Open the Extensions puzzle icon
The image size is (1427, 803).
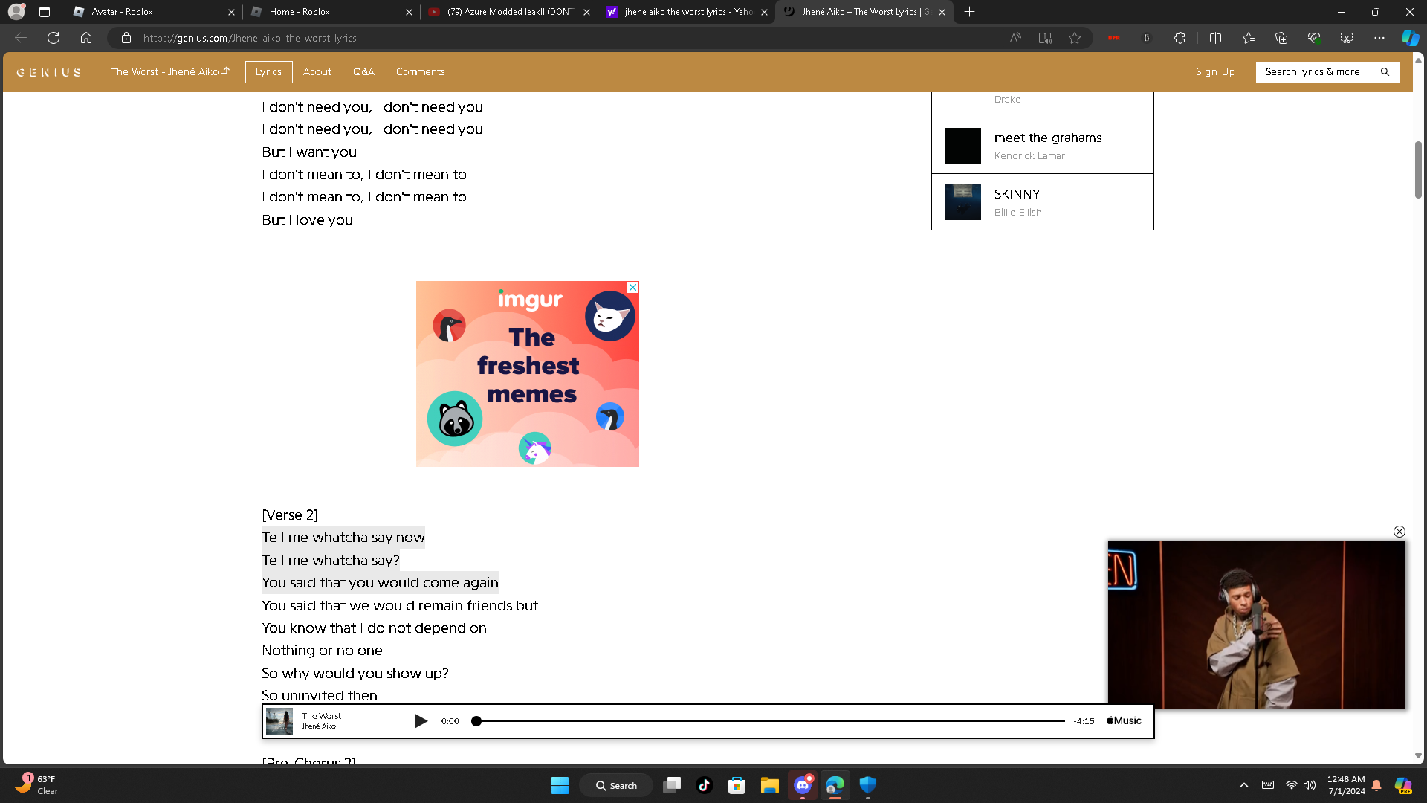(1180, 38)
